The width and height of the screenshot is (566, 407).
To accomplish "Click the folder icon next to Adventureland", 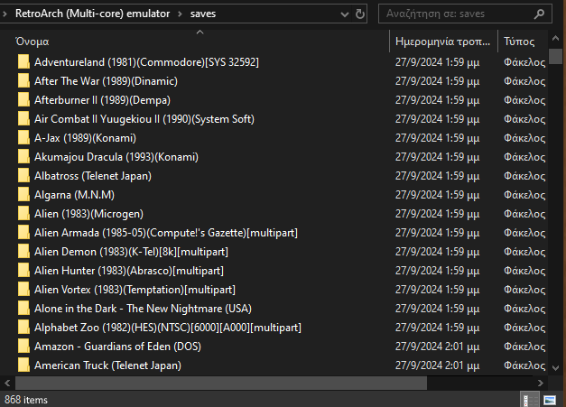I will tap(23, 62).
